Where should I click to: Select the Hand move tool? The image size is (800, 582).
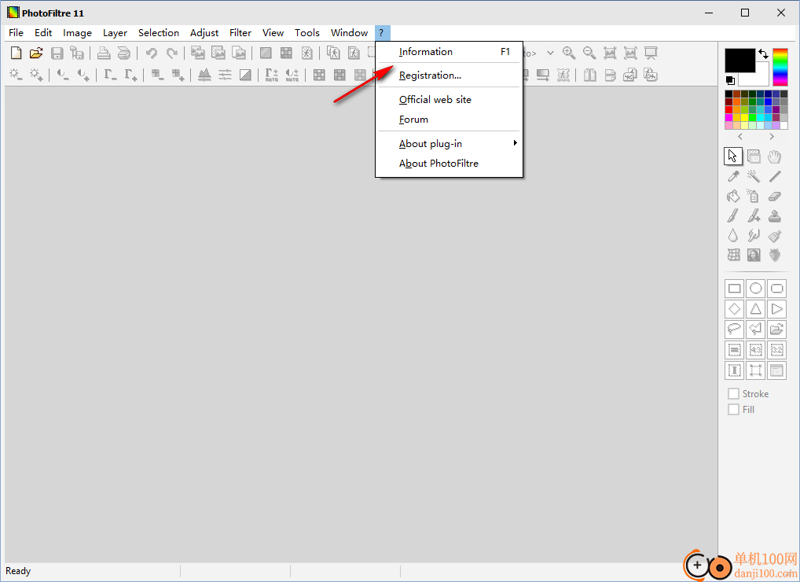775,157
